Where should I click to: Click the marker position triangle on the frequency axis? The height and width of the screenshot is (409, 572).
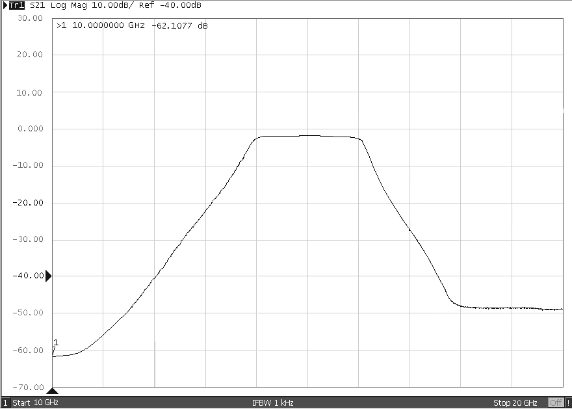53,391
